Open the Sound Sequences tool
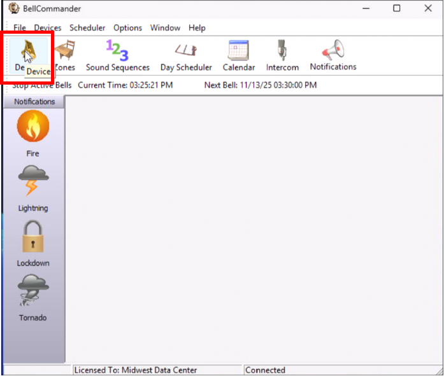This screenshot has width=444, height=376. coord(117,55)
